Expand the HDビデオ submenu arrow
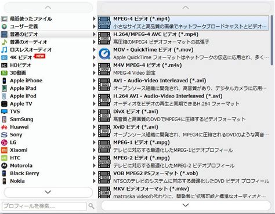 pyautogui.click(x=94, y=65)
